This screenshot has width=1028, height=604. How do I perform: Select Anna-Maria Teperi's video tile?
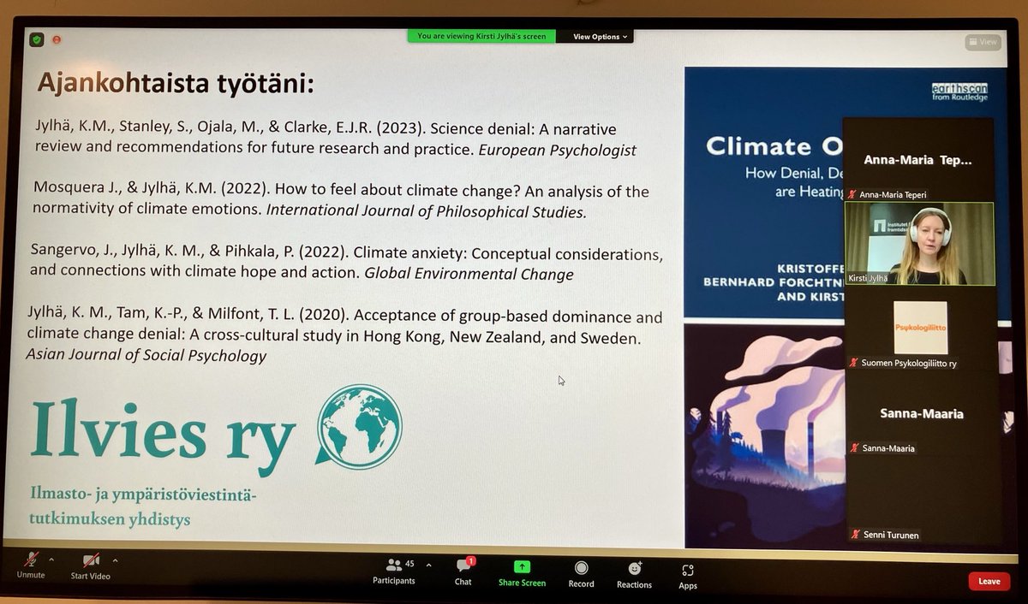pos(918,160)
